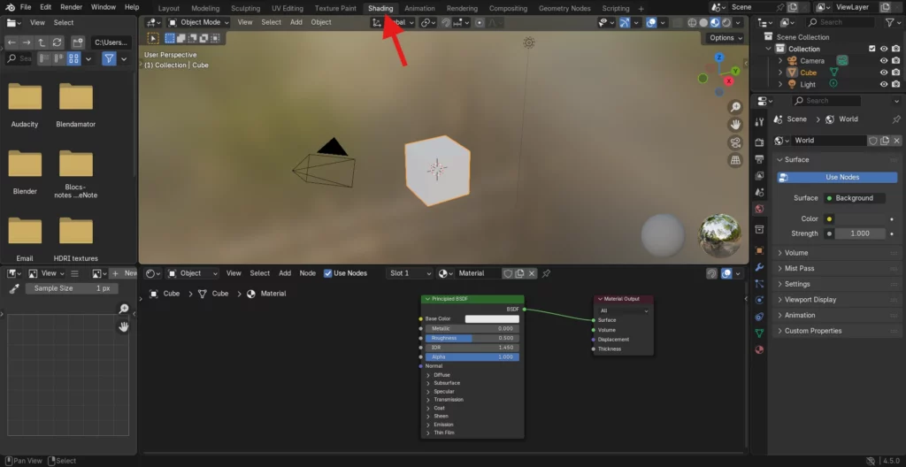
Task: Click the viewport zoom magnifier icon
Action: point(735,107)
